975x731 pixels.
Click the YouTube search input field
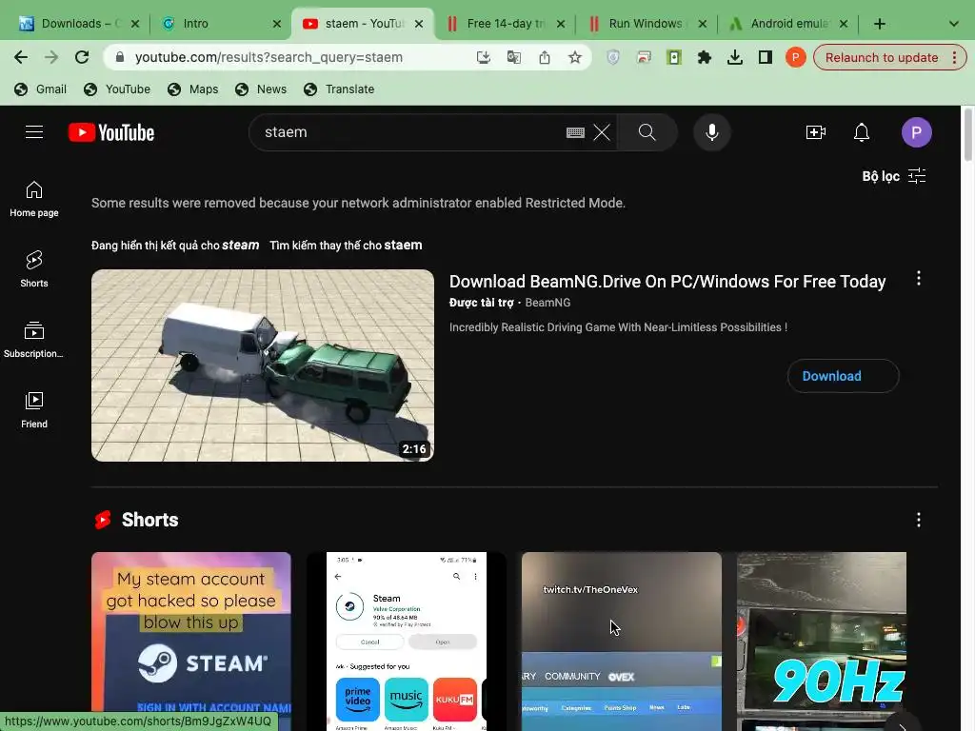tap(410, 132)
